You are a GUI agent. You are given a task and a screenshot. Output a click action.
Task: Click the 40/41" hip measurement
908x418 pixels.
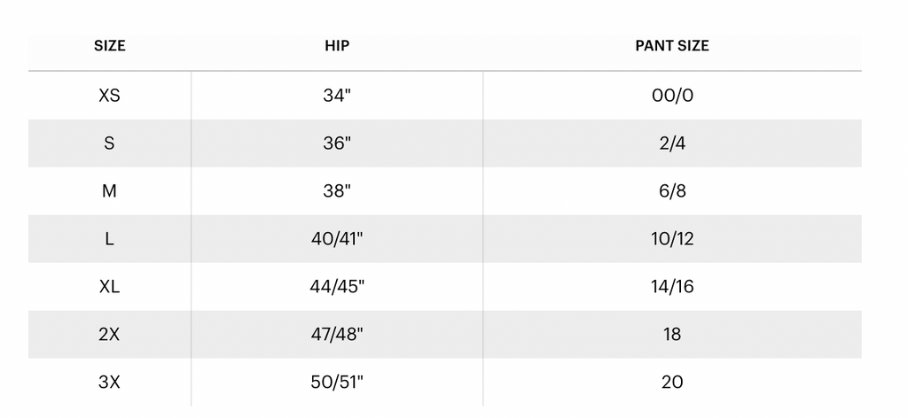(x=337, y=239)
